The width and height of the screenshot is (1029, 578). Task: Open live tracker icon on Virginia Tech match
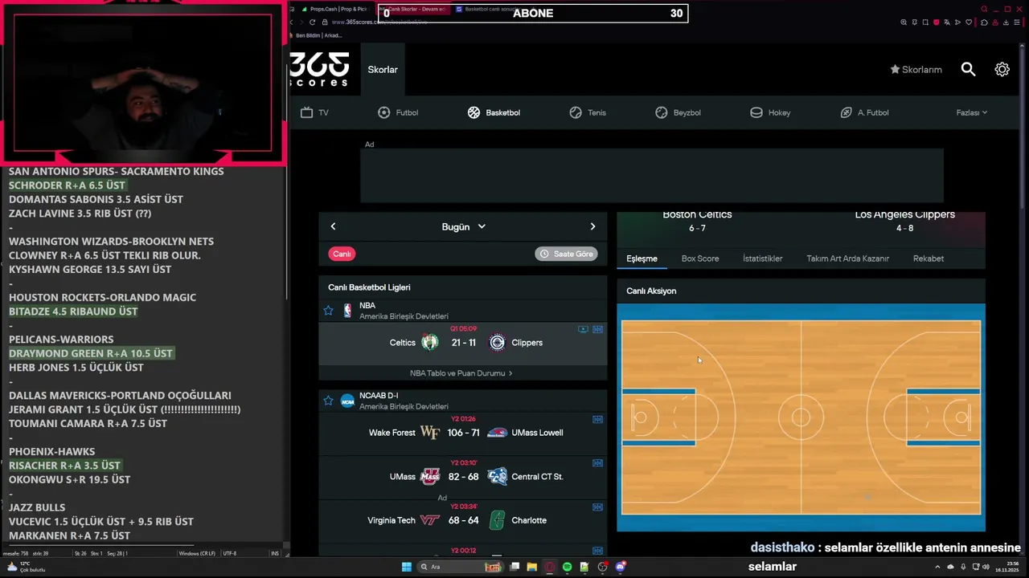click(x=597, y=507)
